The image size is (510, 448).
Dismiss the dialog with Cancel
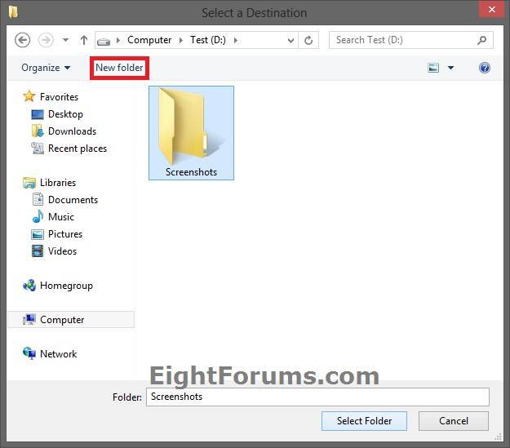(x=454, y=421)
